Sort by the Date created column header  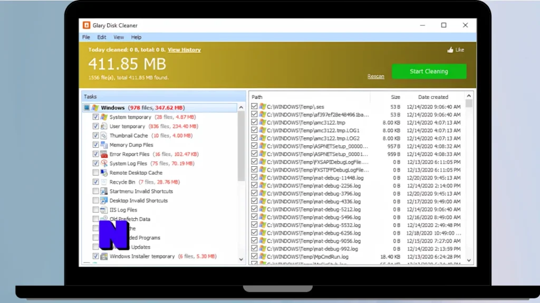tap(433, 97)
